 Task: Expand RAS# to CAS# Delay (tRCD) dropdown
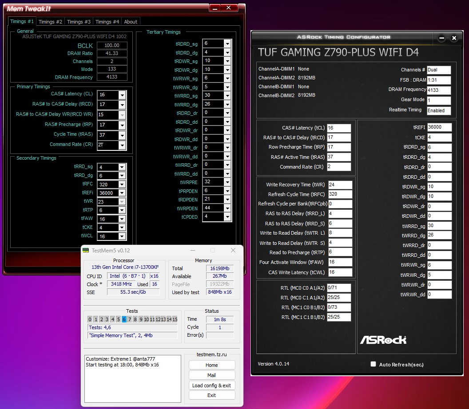pyautogui.click(x=122, y=105)
